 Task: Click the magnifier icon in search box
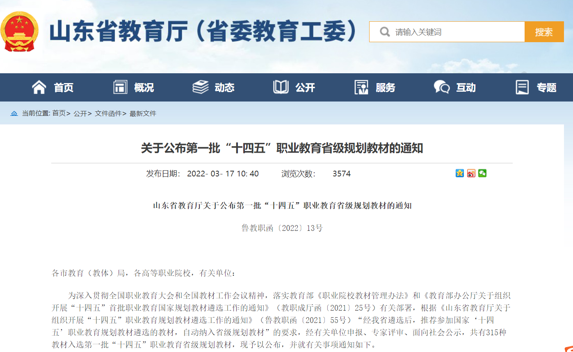[x=384, y=32]
